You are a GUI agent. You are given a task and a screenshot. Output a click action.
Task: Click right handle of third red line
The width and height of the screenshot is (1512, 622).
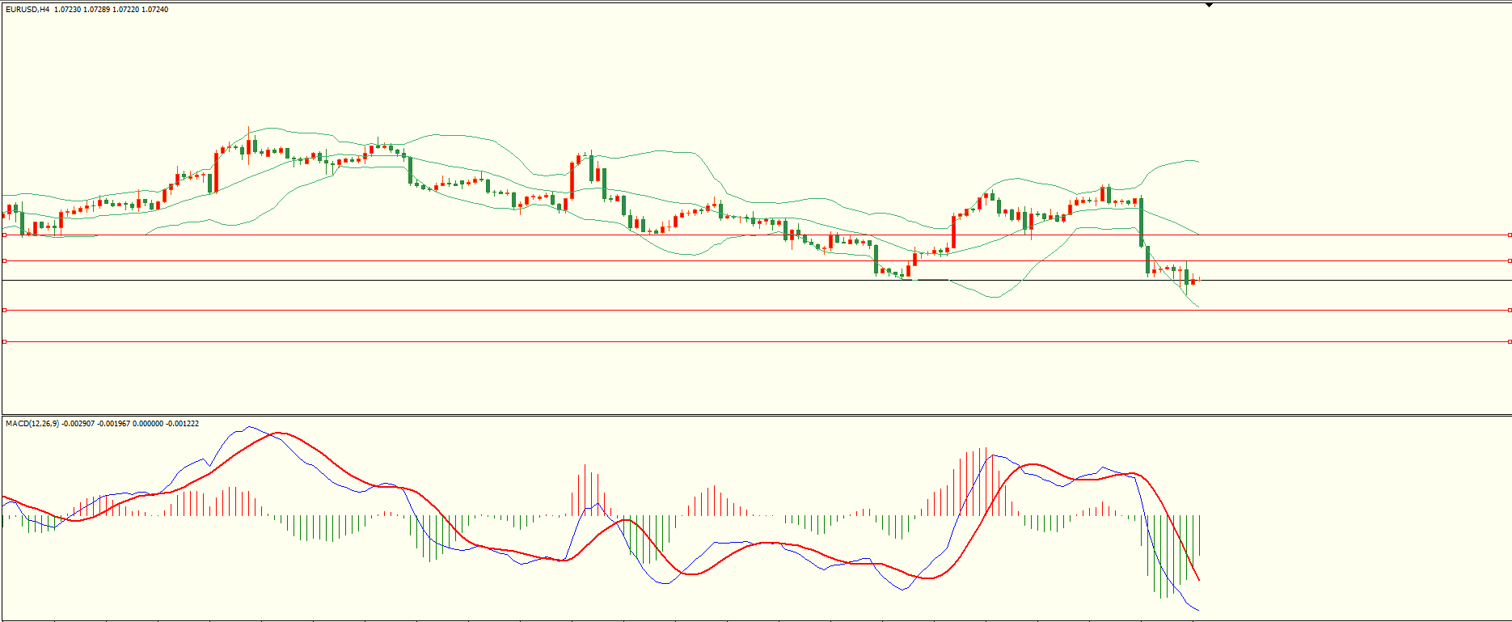tap(1509, 310)
